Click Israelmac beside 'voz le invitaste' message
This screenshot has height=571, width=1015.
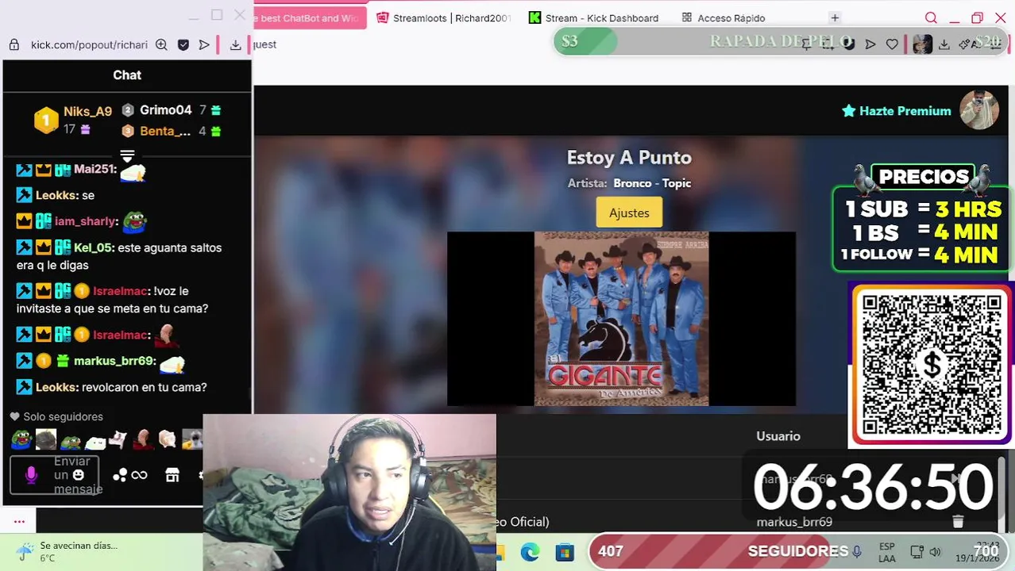[120, 291]
